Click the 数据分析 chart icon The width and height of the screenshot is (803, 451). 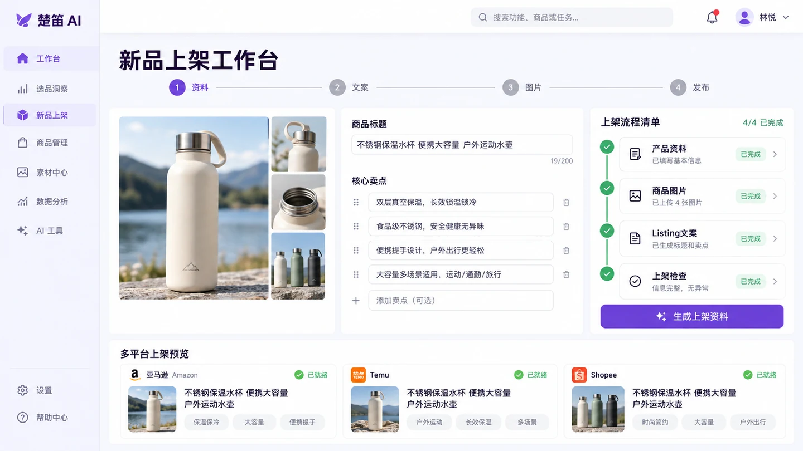22,202
